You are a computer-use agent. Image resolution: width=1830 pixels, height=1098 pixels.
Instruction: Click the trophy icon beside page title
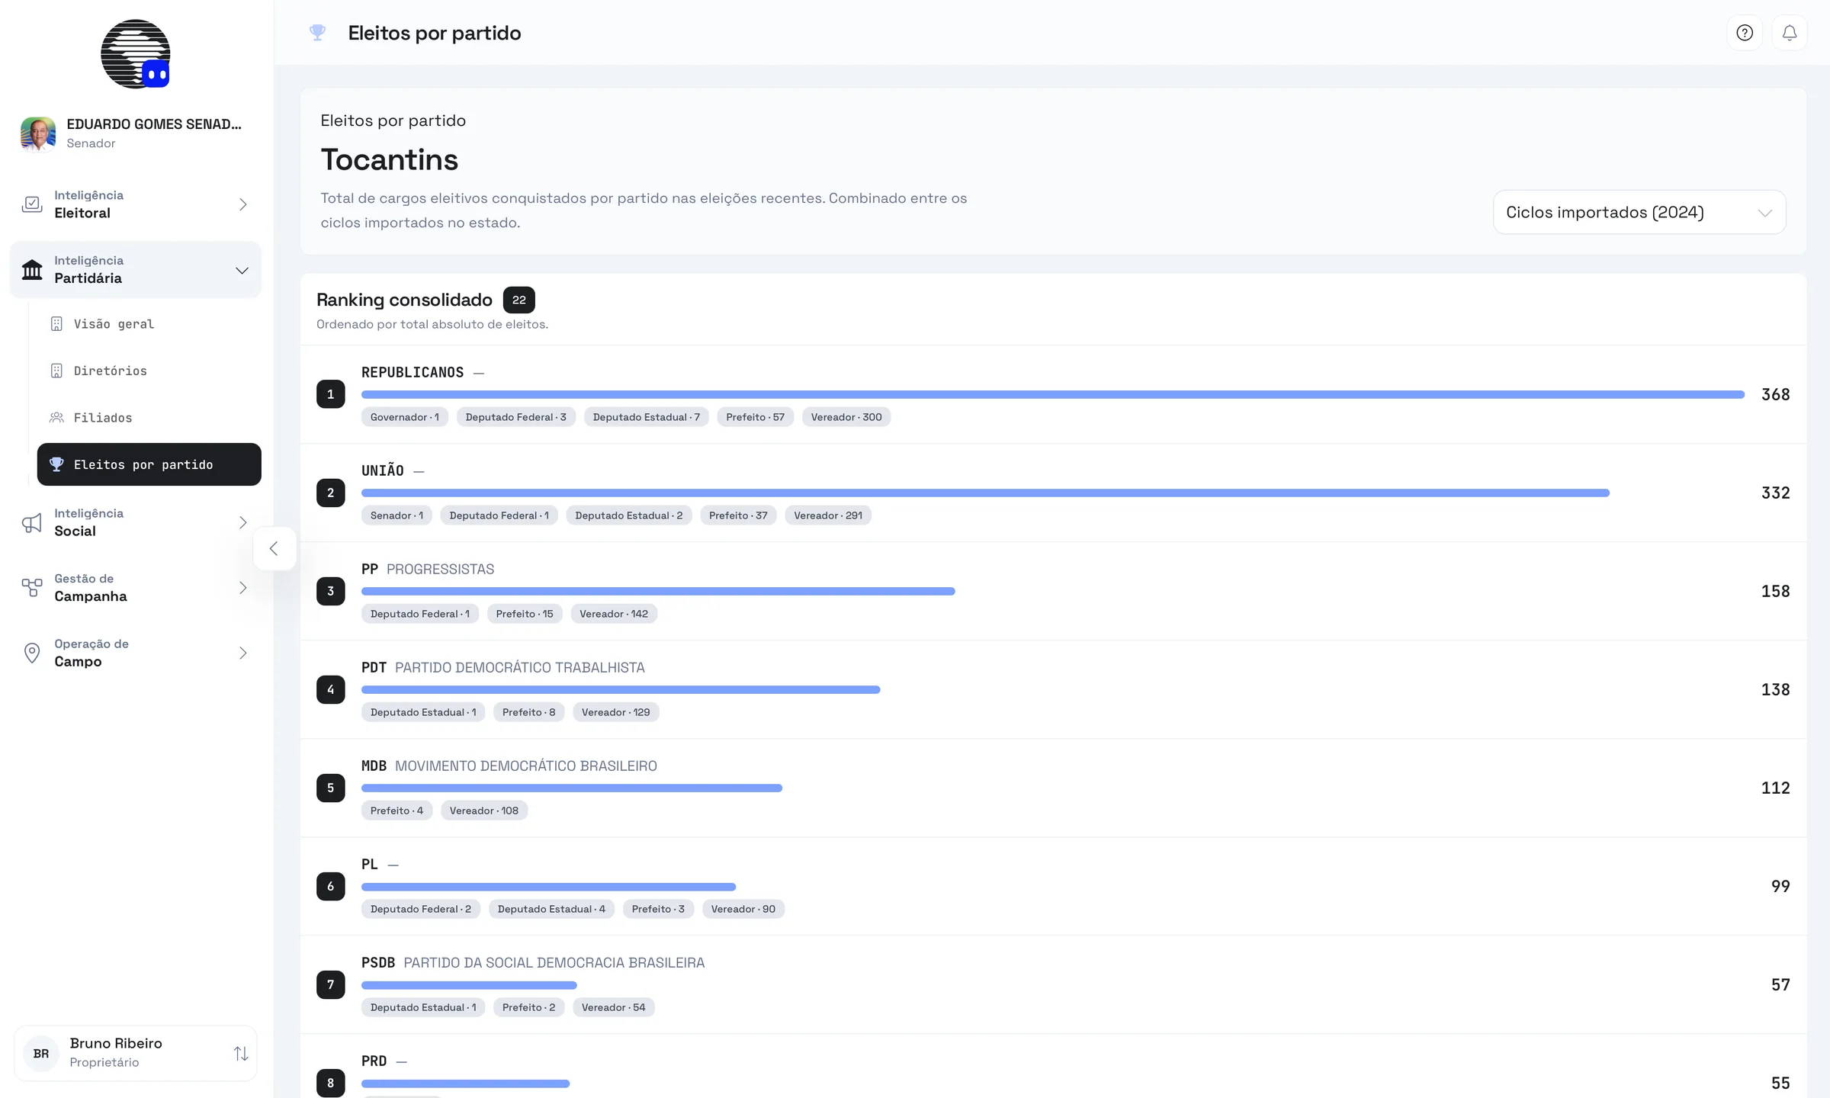tap(317, 33)
